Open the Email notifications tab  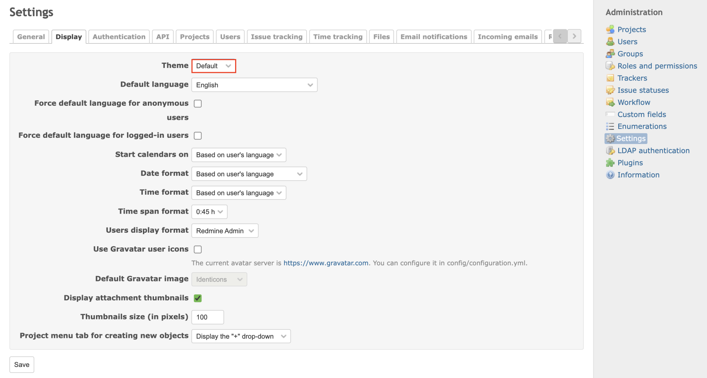coord(434,37)
